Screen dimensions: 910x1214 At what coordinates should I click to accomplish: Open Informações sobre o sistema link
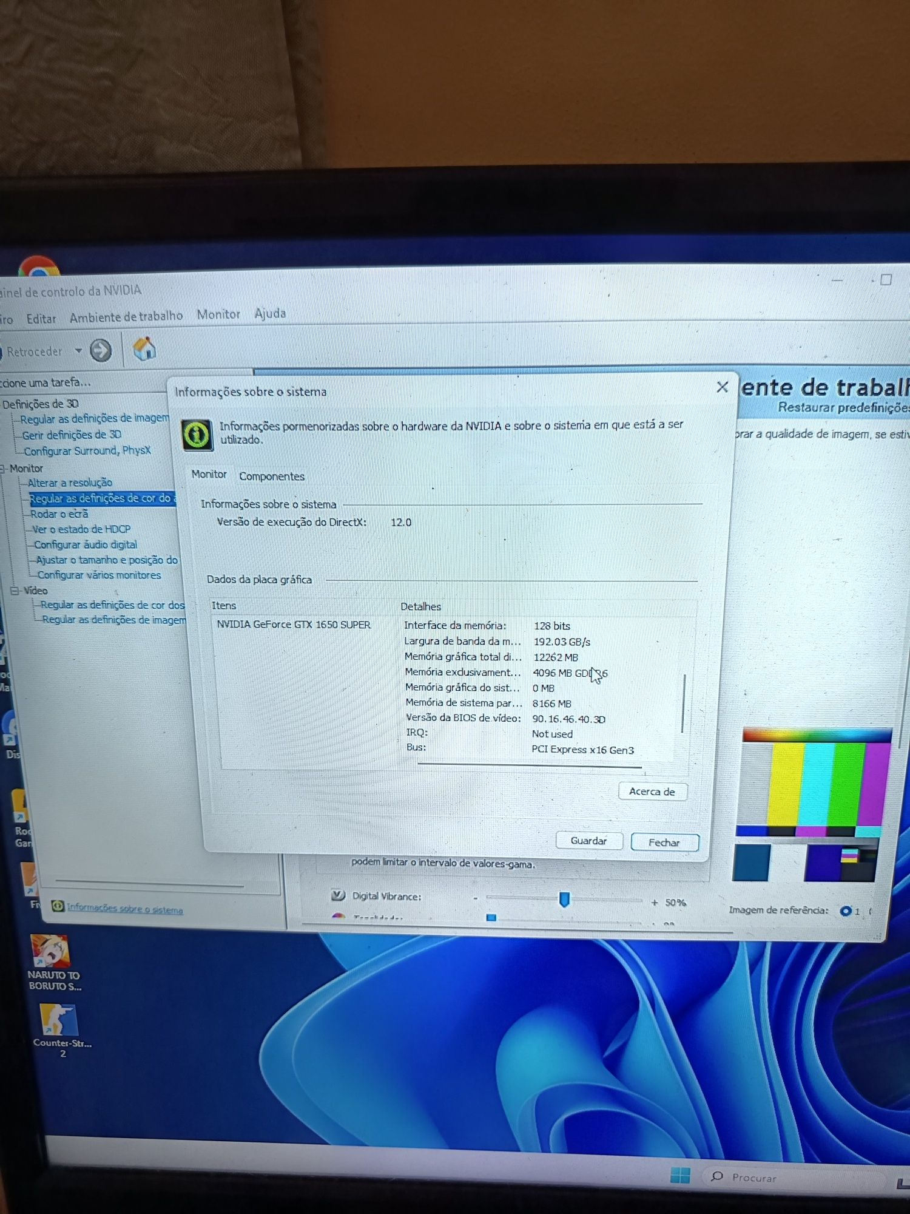pyautogui.click(x=124, y=908)
